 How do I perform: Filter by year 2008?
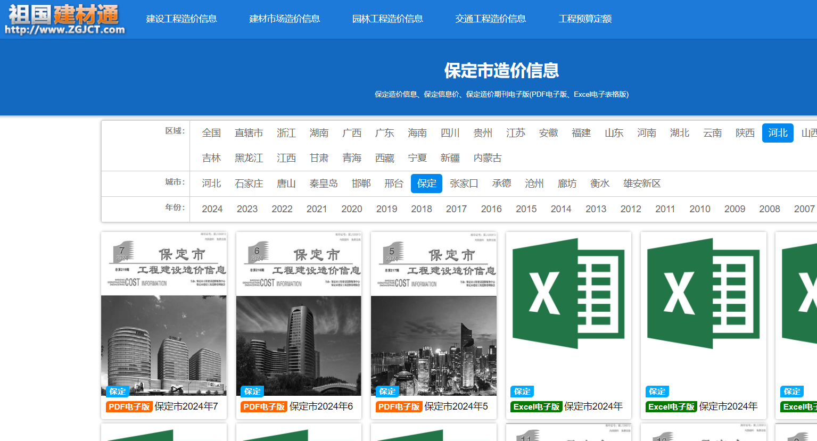click(x=770, y=209)
